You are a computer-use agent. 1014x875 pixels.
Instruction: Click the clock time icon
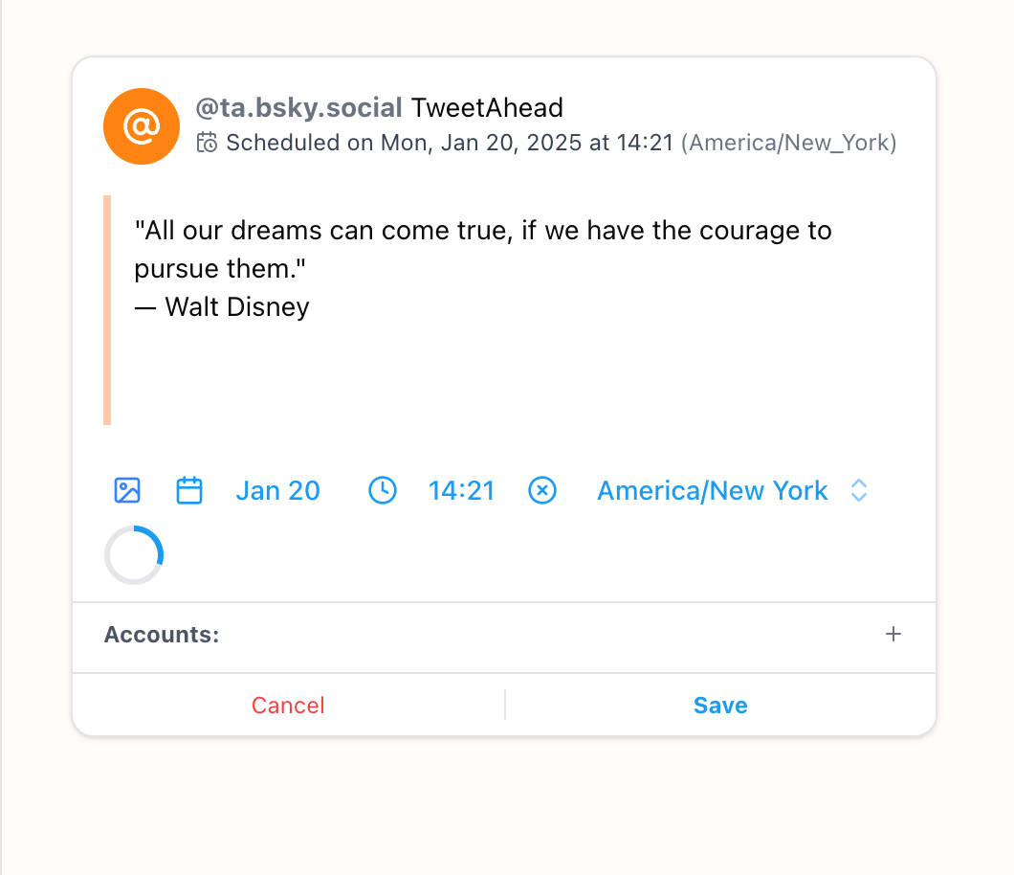pyautogui.click(x=383, y=491)
